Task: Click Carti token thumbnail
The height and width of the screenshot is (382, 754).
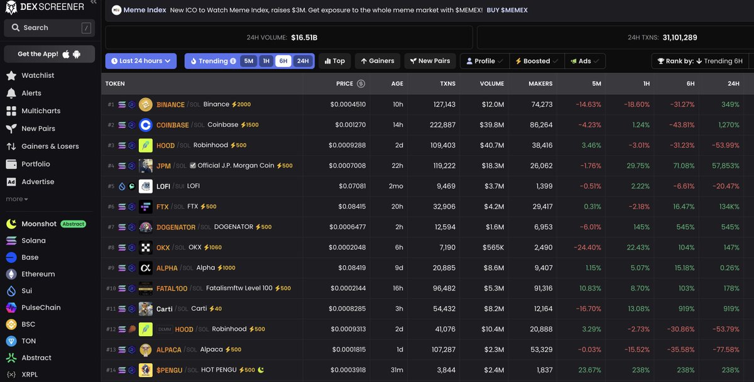Action: (146, 308)
